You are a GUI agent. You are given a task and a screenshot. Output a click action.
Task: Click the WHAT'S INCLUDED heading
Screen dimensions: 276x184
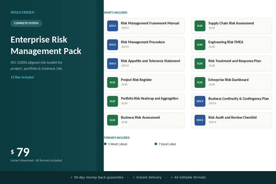pos(115,13)
